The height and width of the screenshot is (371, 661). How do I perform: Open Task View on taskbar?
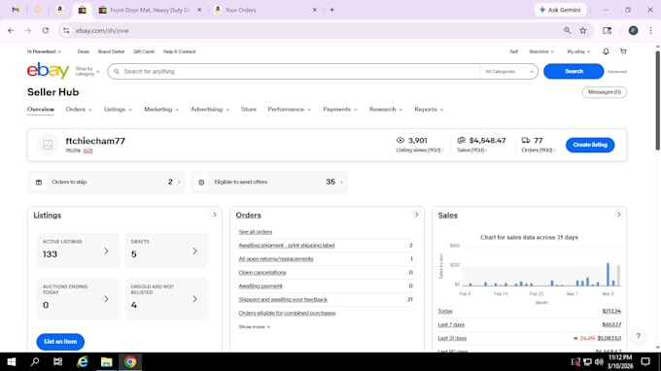click(57, 361)
